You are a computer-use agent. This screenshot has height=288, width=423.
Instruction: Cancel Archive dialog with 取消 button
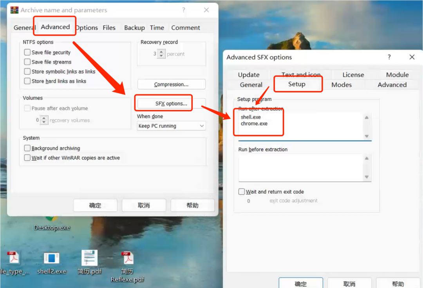click(x=144, y=205)
